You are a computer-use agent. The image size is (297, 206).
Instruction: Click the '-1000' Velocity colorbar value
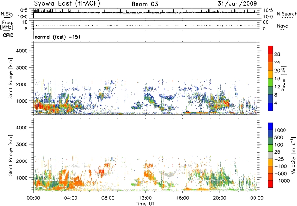point(282,181)
